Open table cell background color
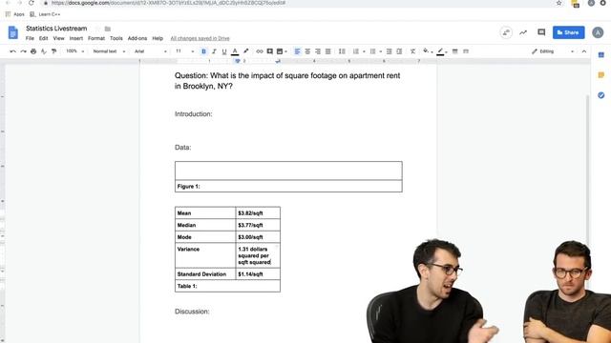 [427, 51]
